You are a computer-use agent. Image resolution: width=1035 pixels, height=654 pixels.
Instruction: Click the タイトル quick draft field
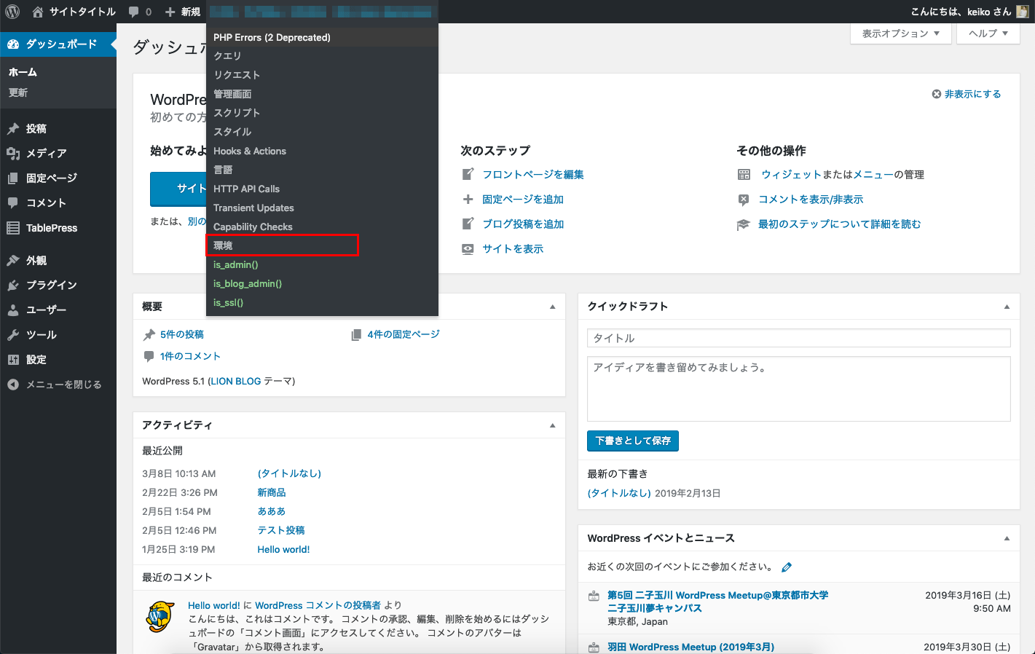click(x=799, y=338)
